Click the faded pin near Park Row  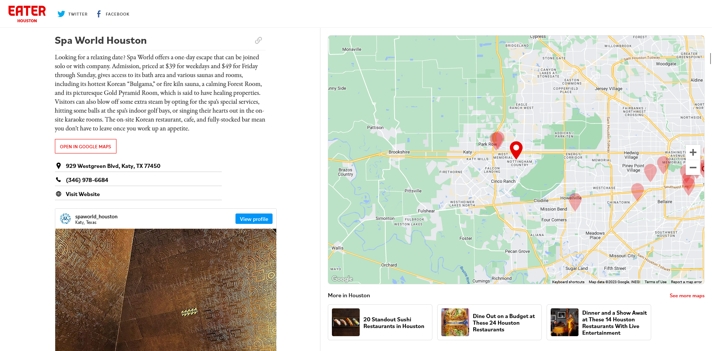pyautogui.click(x=497, y=140)
